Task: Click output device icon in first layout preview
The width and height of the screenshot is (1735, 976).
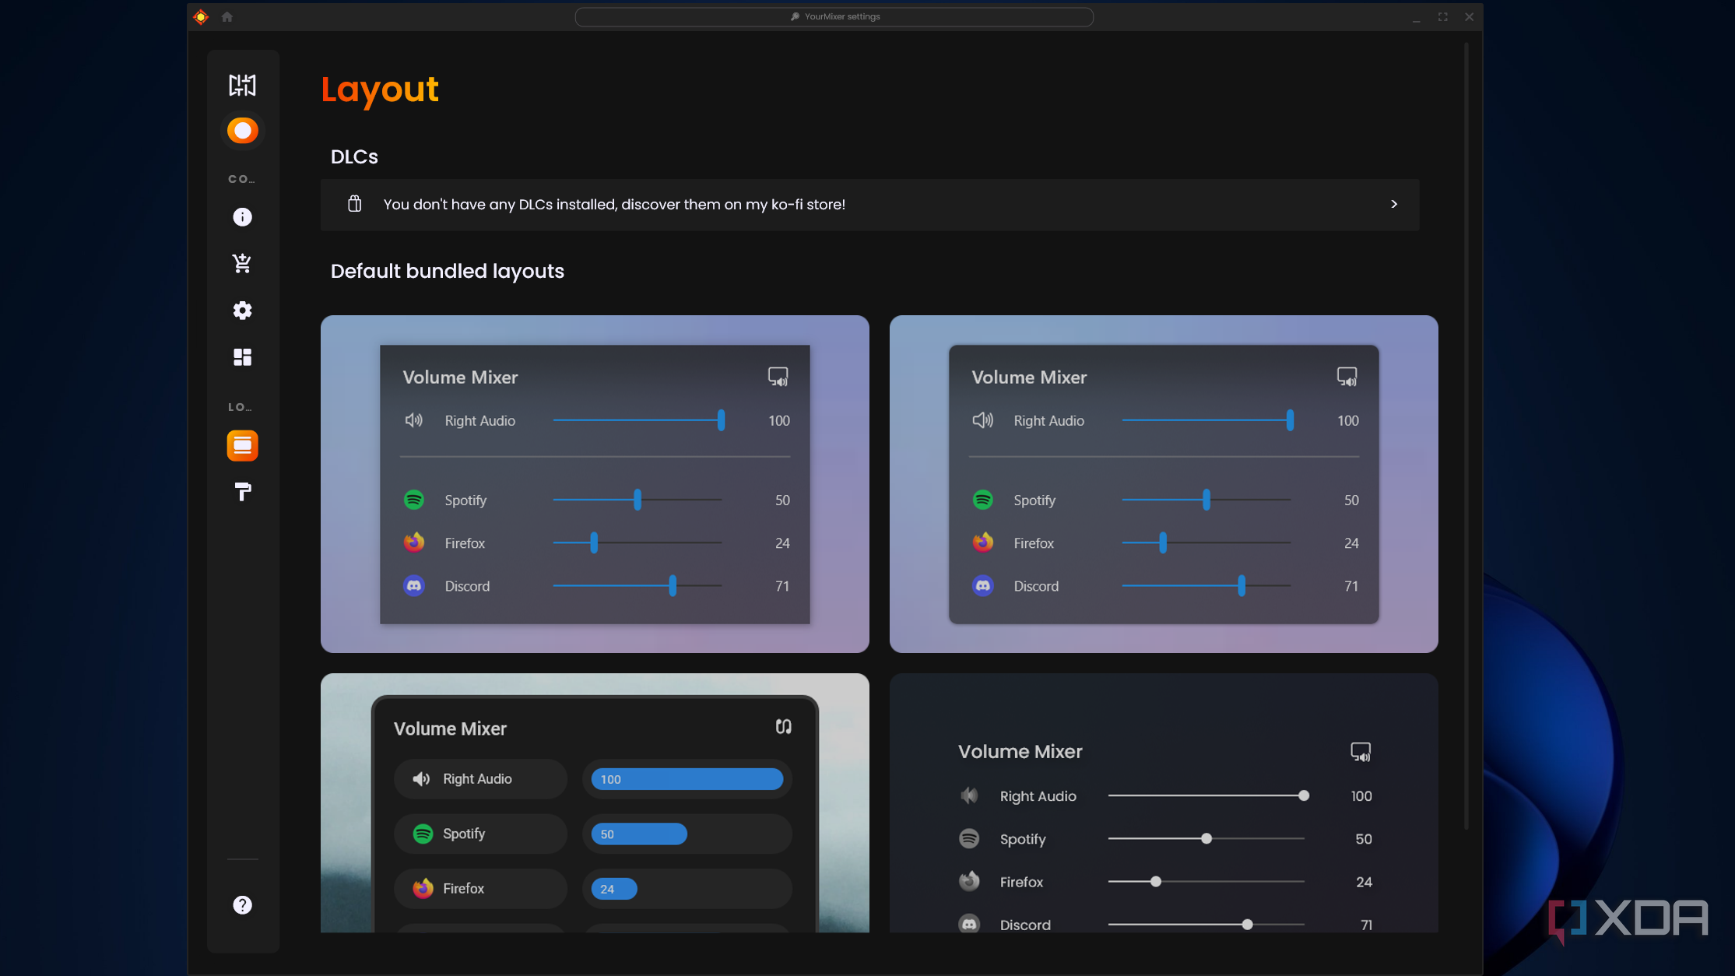Action: [778, 377]
